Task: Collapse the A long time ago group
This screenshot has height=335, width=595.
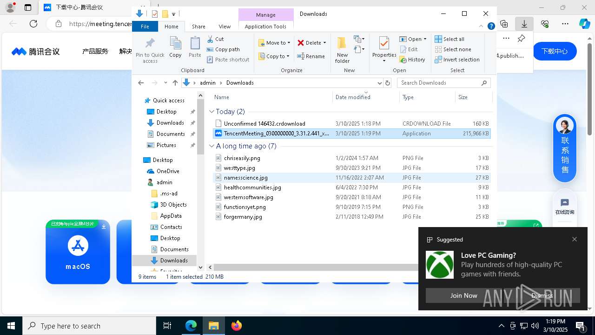Action: (x=212, y=146)
